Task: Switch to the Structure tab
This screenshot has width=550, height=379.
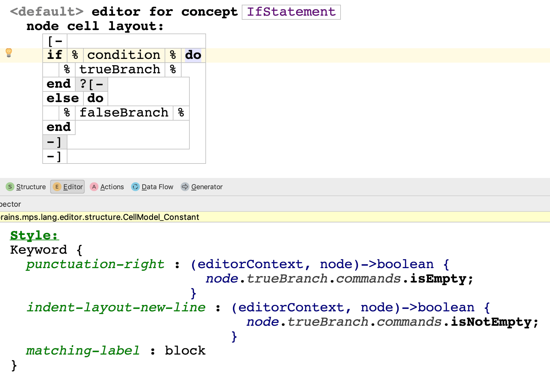Action: pos(26,187)
